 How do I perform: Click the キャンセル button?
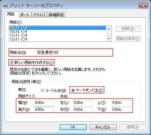[103, 127]
